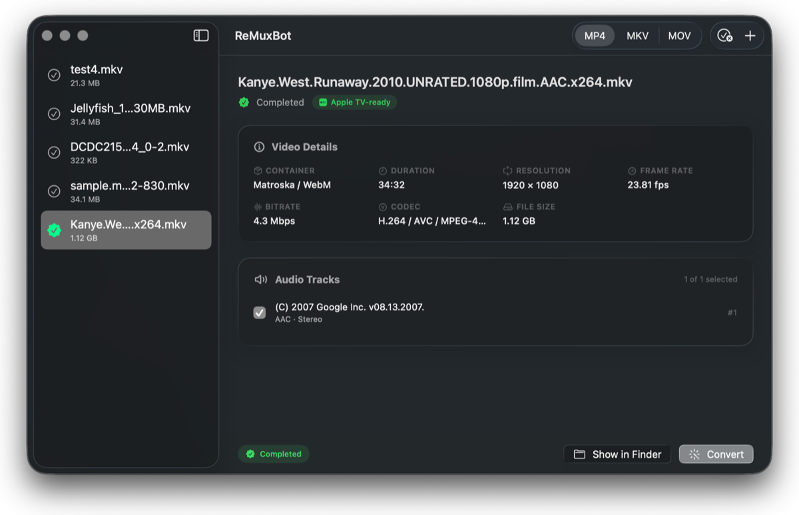Click the sparkle icon in Convert button

[694, 454]
